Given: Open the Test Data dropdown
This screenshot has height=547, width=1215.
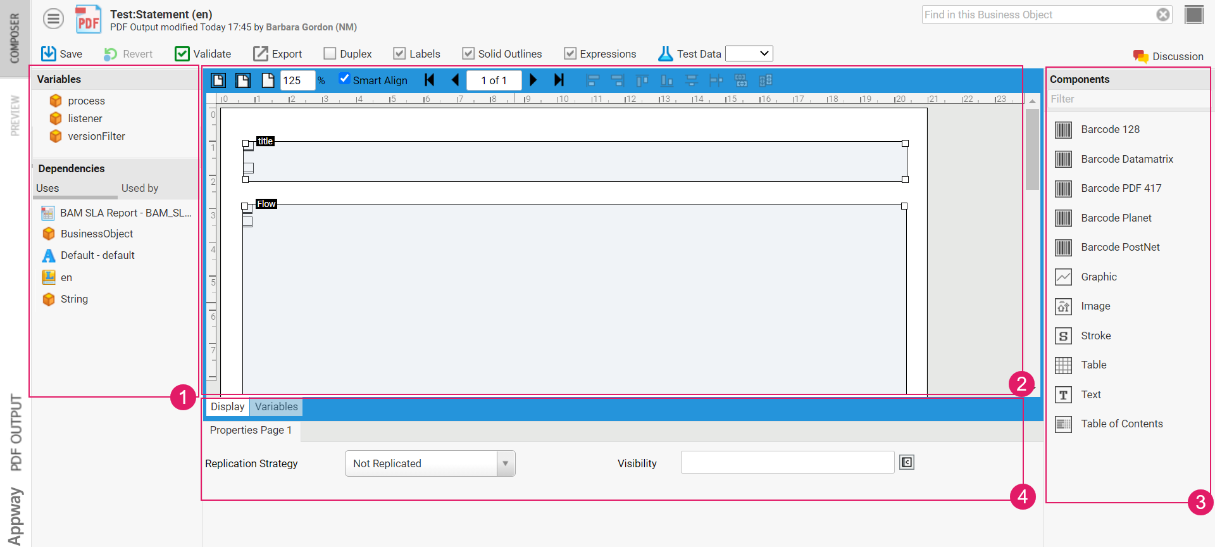Looking at the screenshot, I should point(749,54).
